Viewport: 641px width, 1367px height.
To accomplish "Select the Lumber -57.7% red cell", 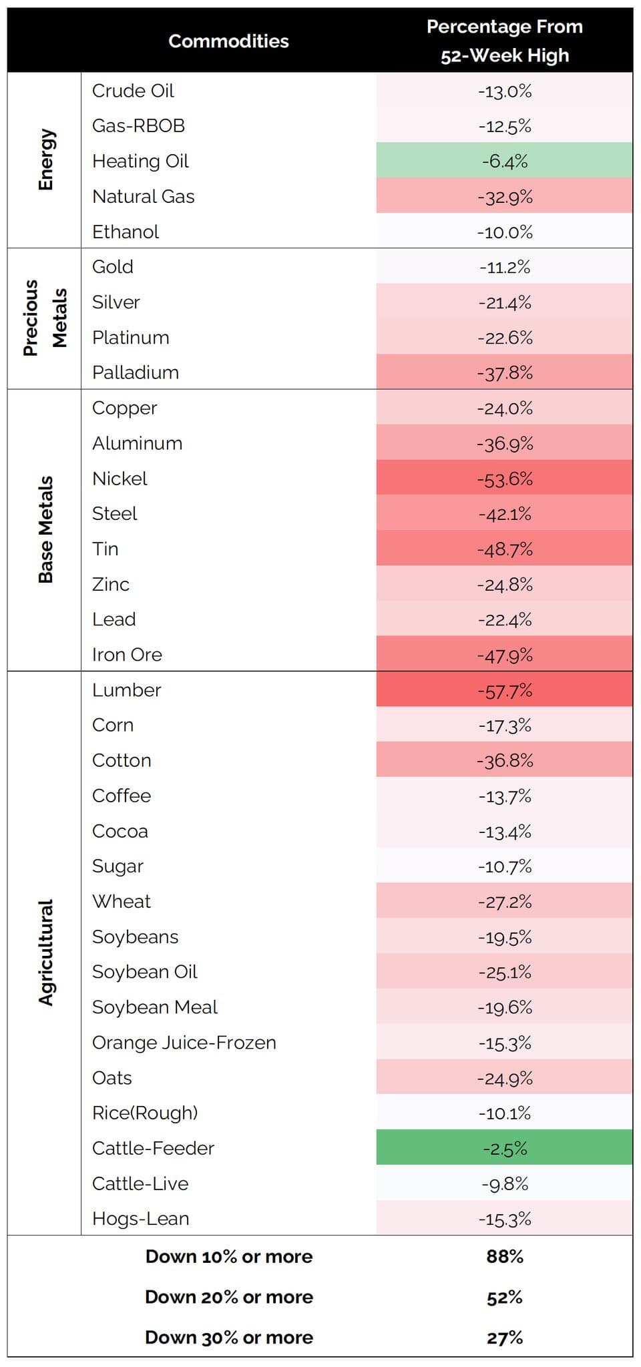I will coord(504,690).
